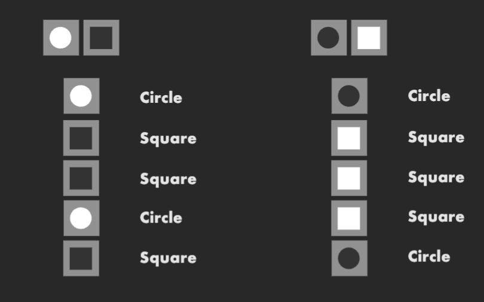Select the dark square icon in the top-left pair

point(101,38)
